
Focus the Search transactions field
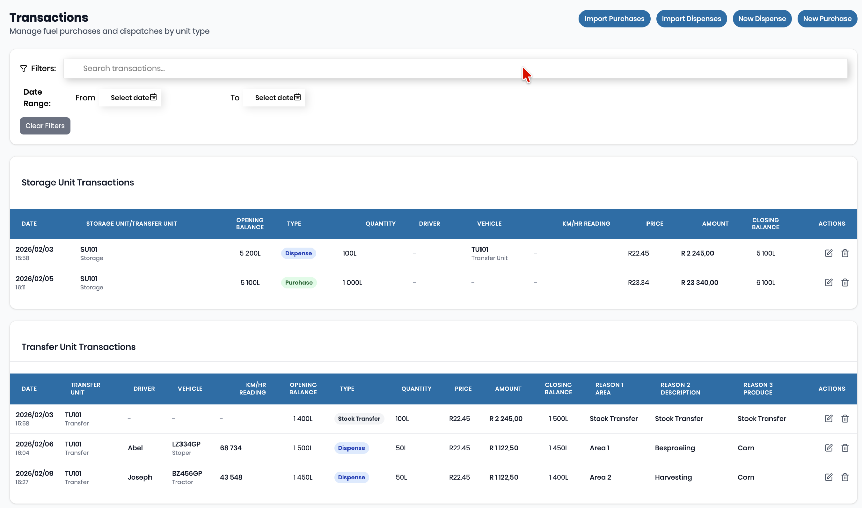pos(455,68)
